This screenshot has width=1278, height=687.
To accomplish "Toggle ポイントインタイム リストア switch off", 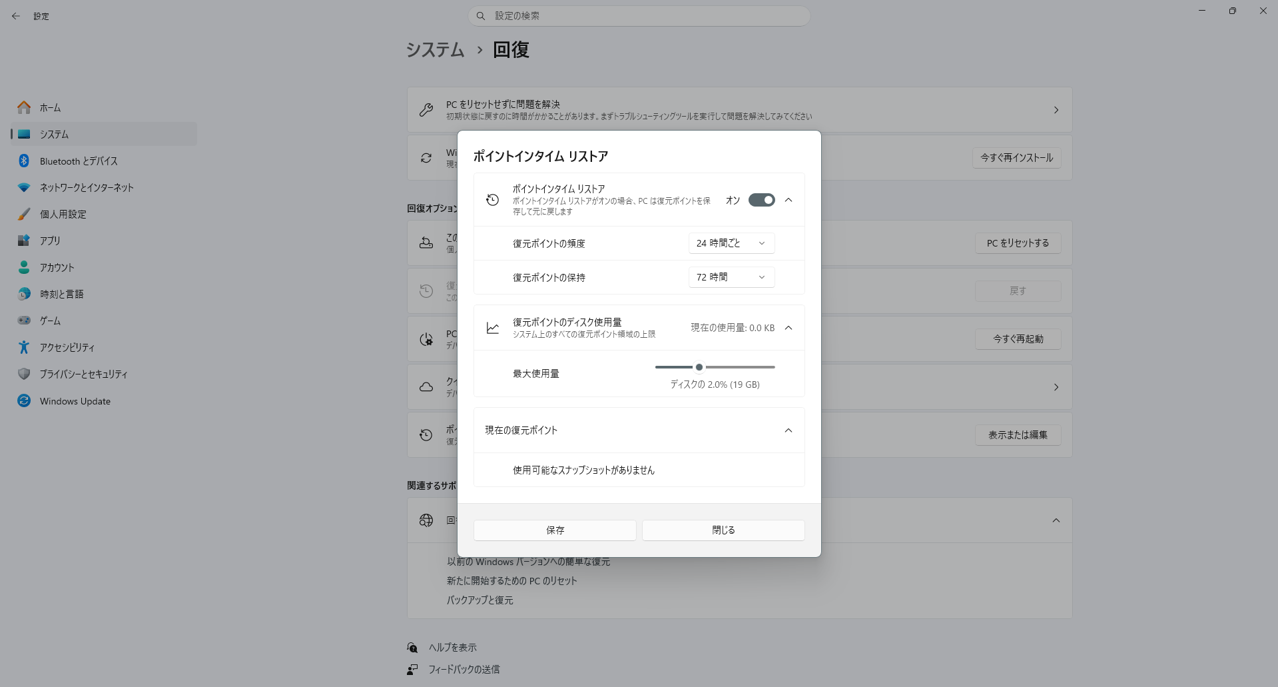I will pos(762,200).
